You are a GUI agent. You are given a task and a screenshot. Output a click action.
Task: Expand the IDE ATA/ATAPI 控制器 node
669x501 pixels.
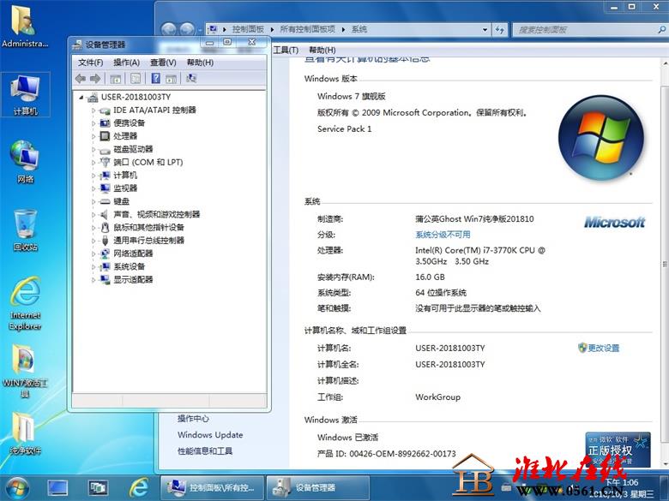(x=93, y=110)
